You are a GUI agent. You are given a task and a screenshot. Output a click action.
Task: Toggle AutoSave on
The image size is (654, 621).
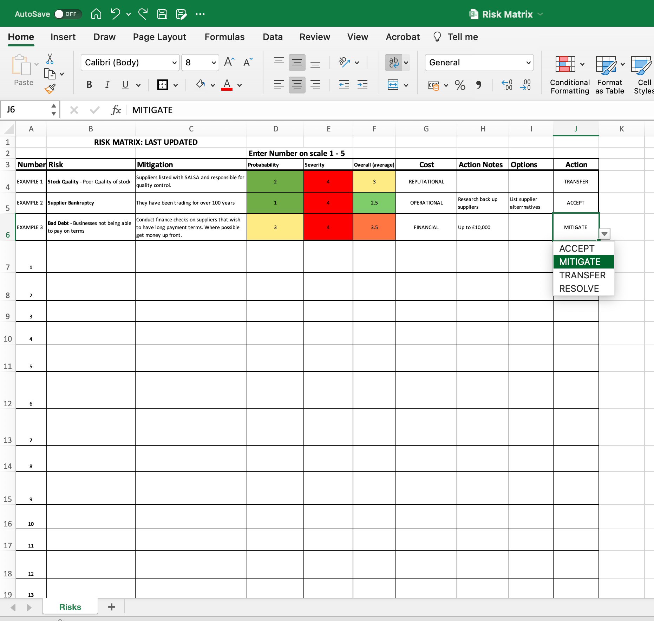[68, 14]
